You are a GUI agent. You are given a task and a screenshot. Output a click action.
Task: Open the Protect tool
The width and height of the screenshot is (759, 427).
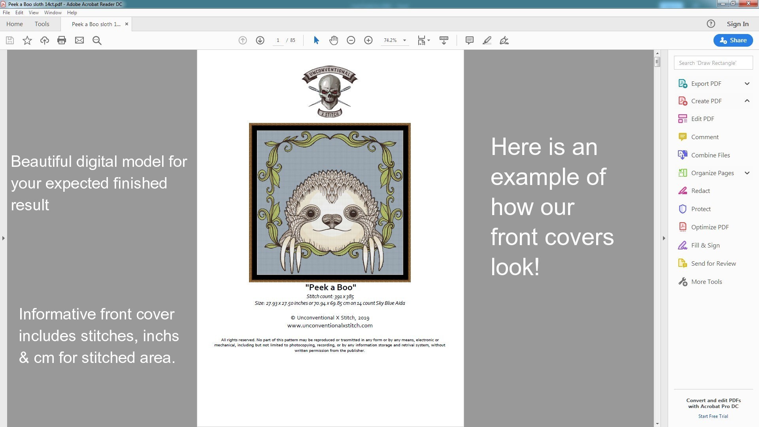click(x=700, y=209)
